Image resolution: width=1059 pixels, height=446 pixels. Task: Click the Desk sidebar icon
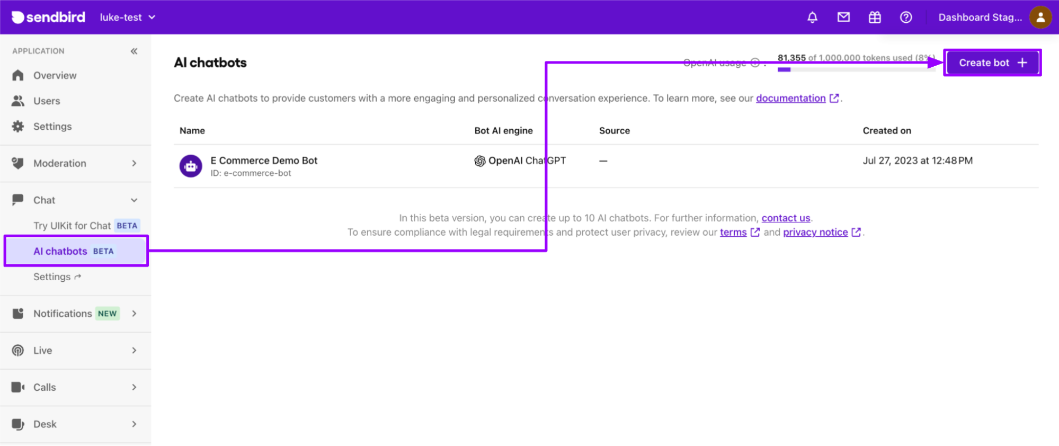pyautogui.click(x=18, y=424)
